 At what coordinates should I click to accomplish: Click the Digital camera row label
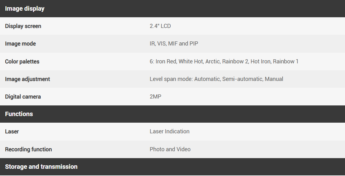[x=23, y=97]
